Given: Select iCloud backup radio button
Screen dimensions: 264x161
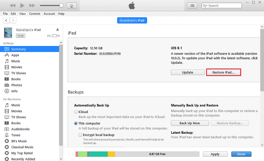Looking at the screenshot, I should tap(76, 112).
